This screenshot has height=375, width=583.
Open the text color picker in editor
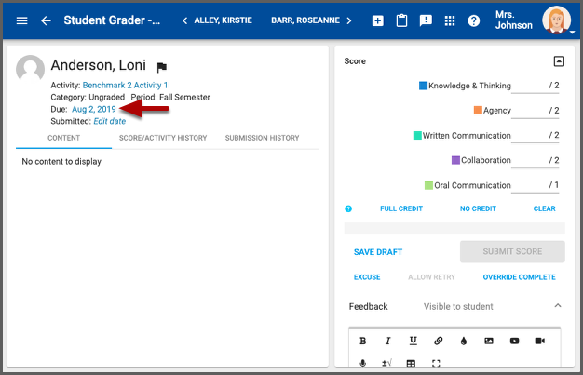(x=463, y=341)
